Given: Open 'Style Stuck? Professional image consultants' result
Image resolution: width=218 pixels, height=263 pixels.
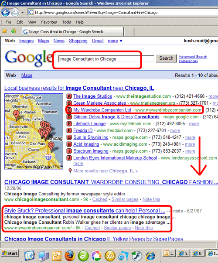Looking at the screenshot, I should click(x=85, y=211).
